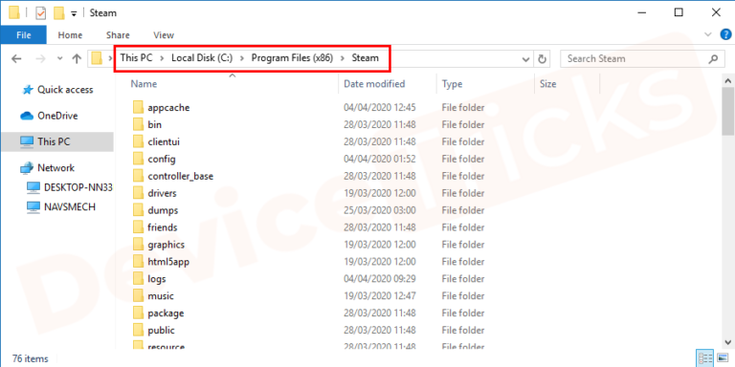The height and width of the screenshot is (367, 735).
Task: Expand the ribbon using the chevron
Action: [708, 34]
